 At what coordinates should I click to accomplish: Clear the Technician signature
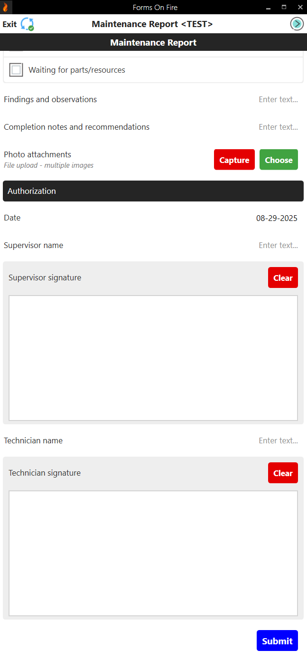tap(283, 473)
